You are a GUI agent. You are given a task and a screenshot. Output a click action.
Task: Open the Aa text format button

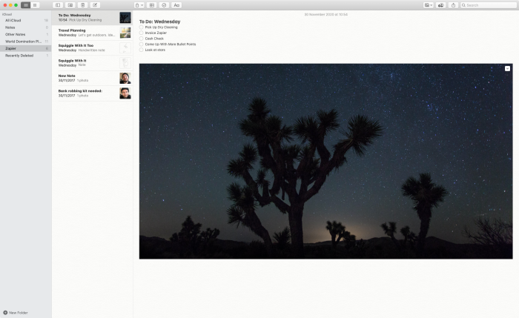point(176,5)
